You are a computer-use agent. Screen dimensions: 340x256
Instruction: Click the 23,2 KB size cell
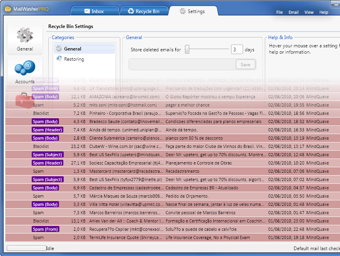[78, 146]
